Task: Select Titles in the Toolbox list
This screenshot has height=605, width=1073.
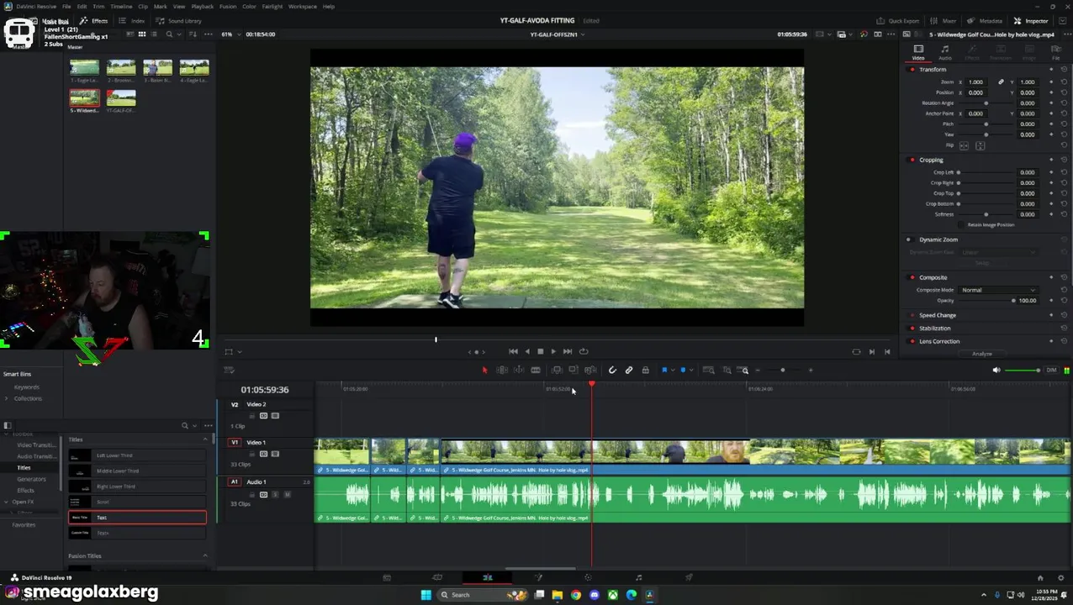Action: point(24,467)
